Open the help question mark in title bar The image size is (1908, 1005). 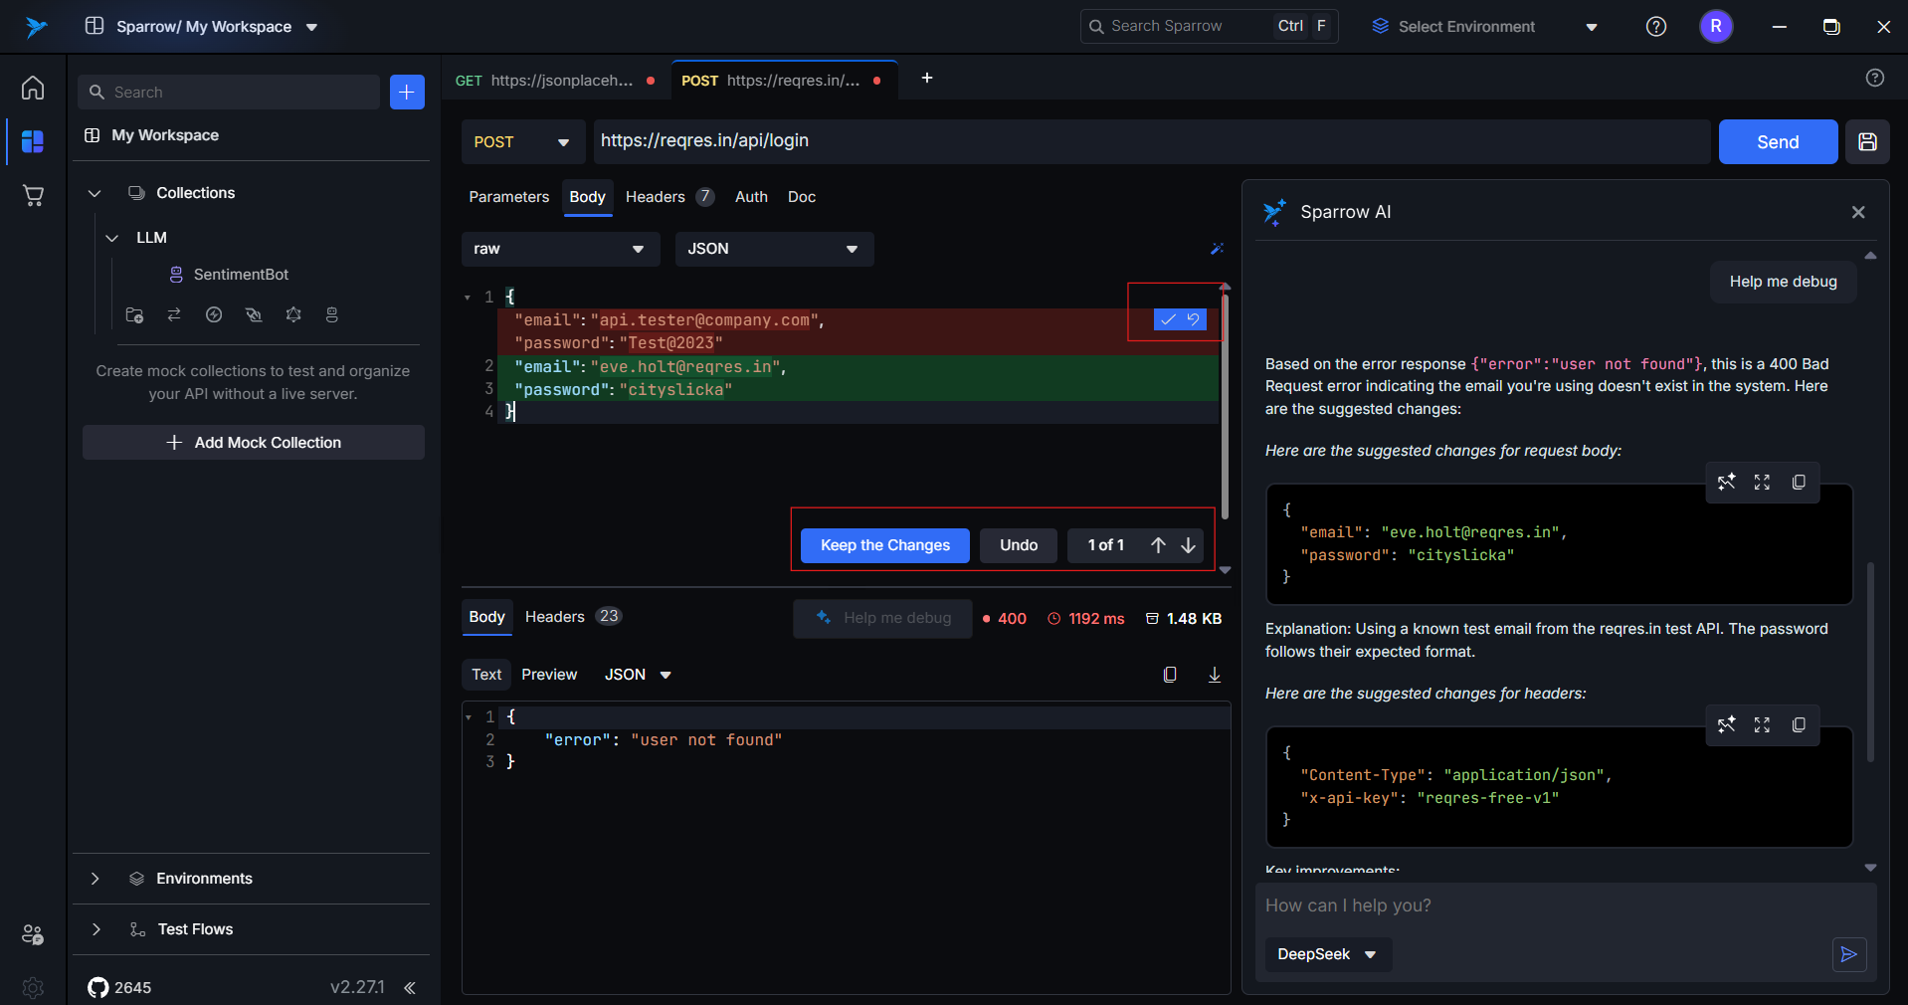(x=1655, y=27)
